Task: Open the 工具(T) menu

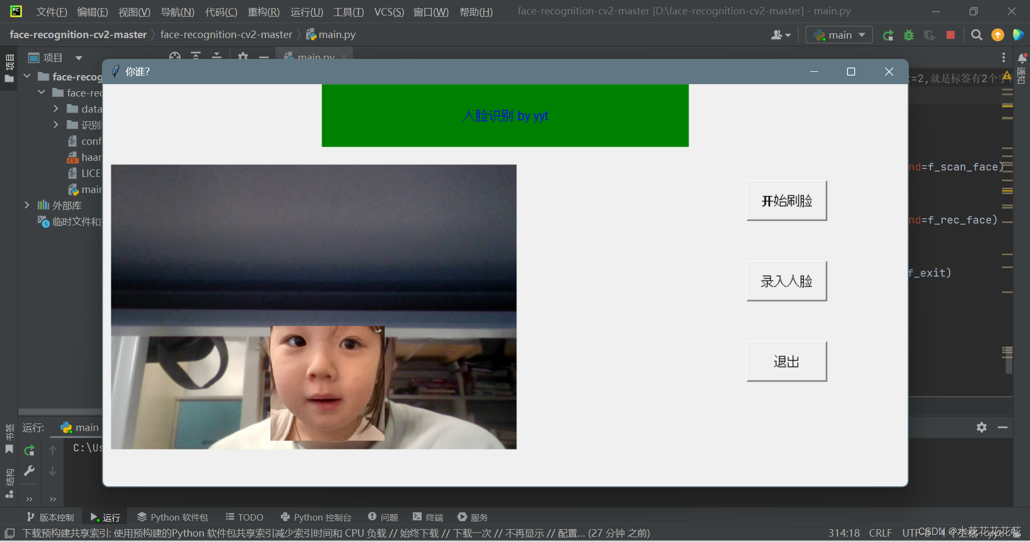Action: pos(348,12)
